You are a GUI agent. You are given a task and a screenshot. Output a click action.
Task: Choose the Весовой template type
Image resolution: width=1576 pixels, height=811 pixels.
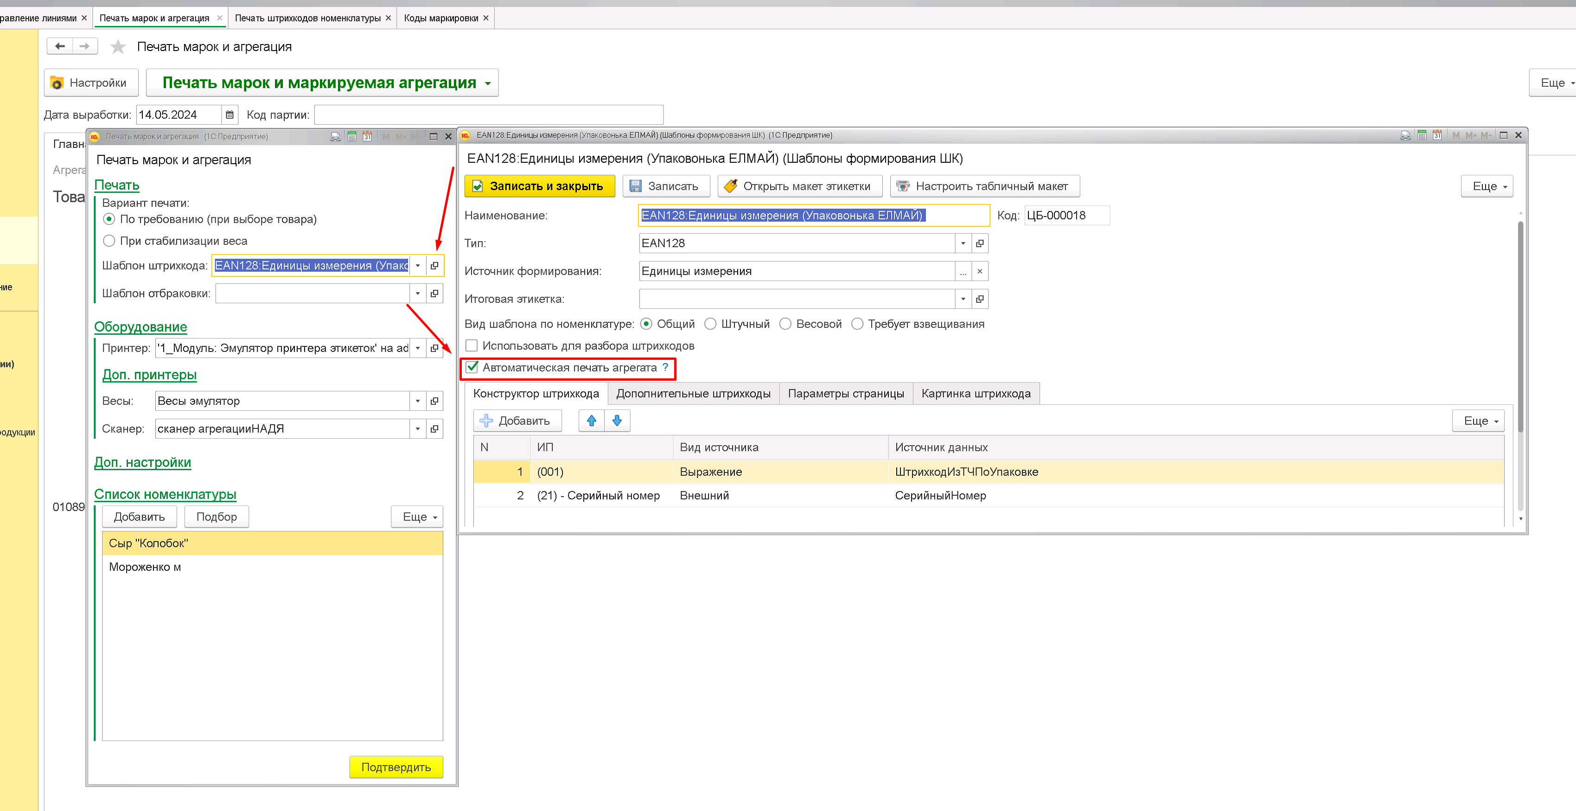(x=785, y=324)
